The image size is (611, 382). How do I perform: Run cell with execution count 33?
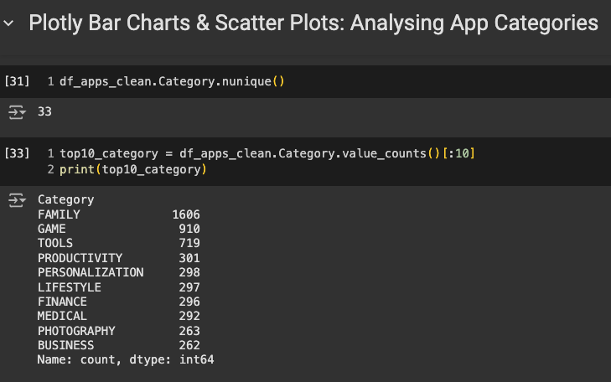(x=17, y=154)
